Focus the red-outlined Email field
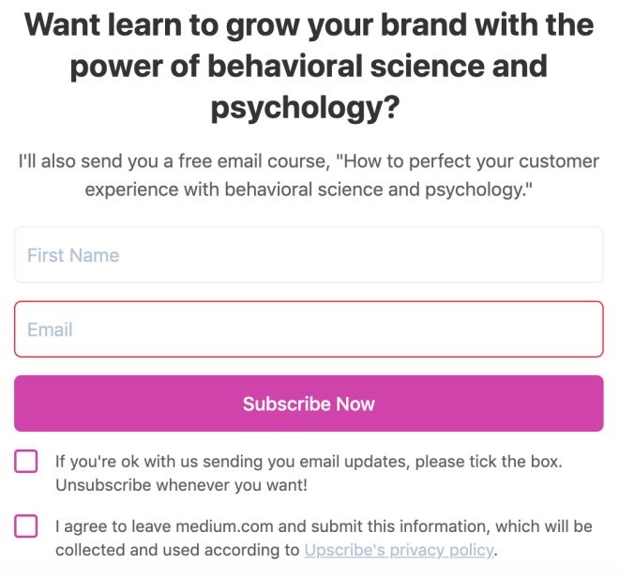This screenshot has width=619, height=578. (x=309, y=329)
